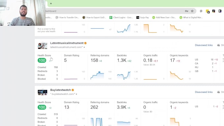Click the password key icon in address bar
This screenshot has width=224, height=126.
[x=186, y=11]
